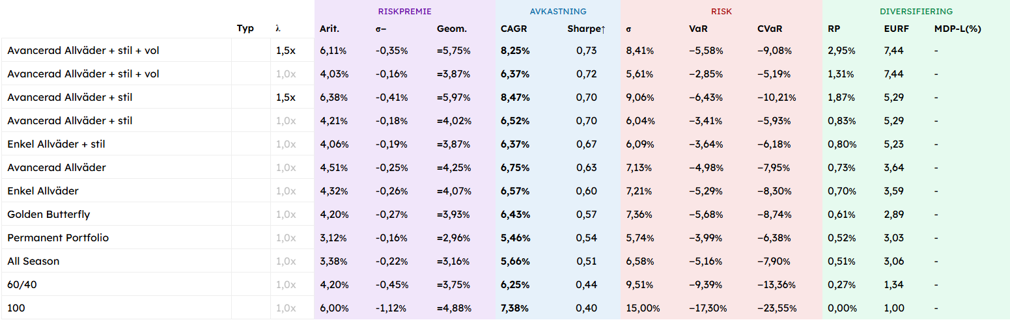1010x320 pixels.
Task: Click the CAGR column header
Action: click(513, 29)
